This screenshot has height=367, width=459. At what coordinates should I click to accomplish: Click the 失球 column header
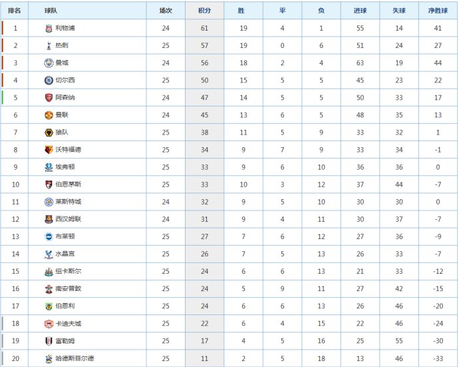(399, 11)
